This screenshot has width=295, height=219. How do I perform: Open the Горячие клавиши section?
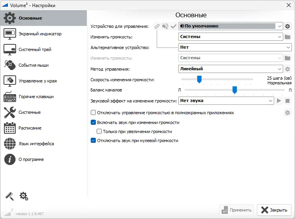click(x=36, y=97)
